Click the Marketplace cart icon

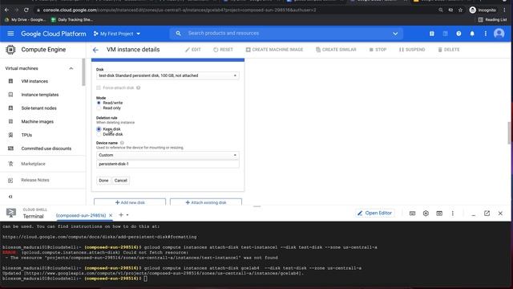10,164
